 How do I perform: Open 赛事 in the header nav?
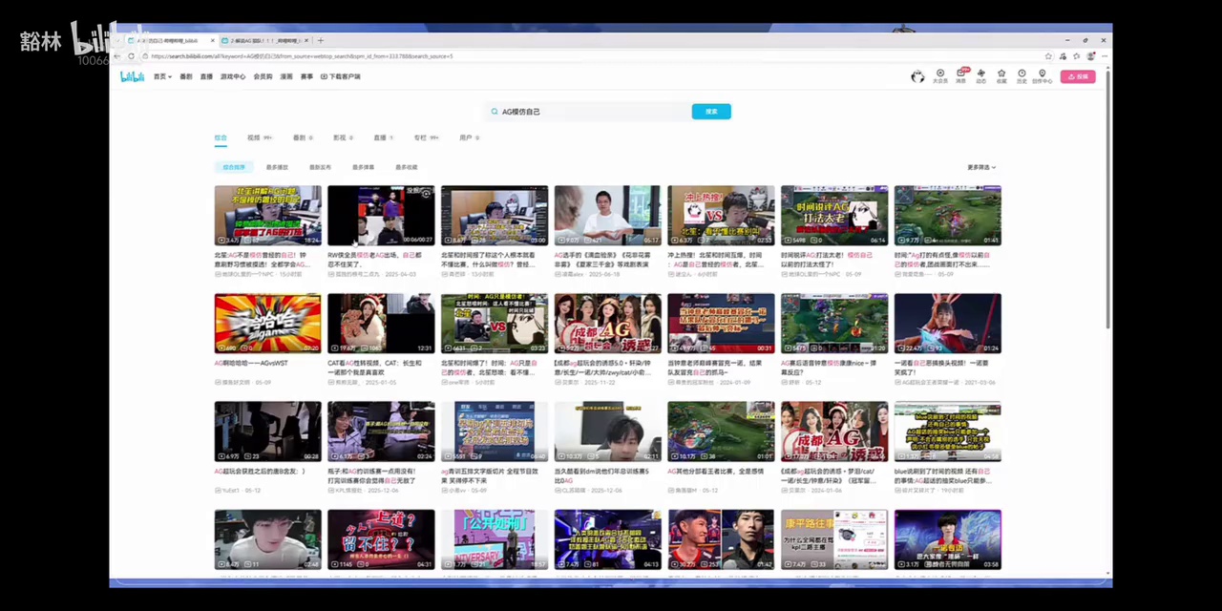point(306,76)
